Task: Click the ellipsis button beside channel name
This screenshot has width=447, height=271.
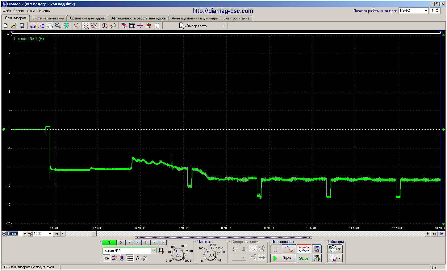Action: [x=154, y=251]
